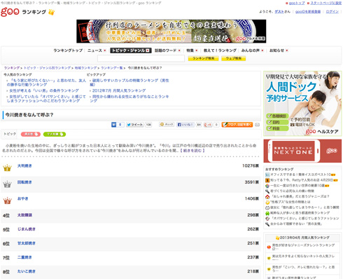Open the 回転焼き ranking entry
Viewport: 343px width, 279px height.
(x=24, y=182)
